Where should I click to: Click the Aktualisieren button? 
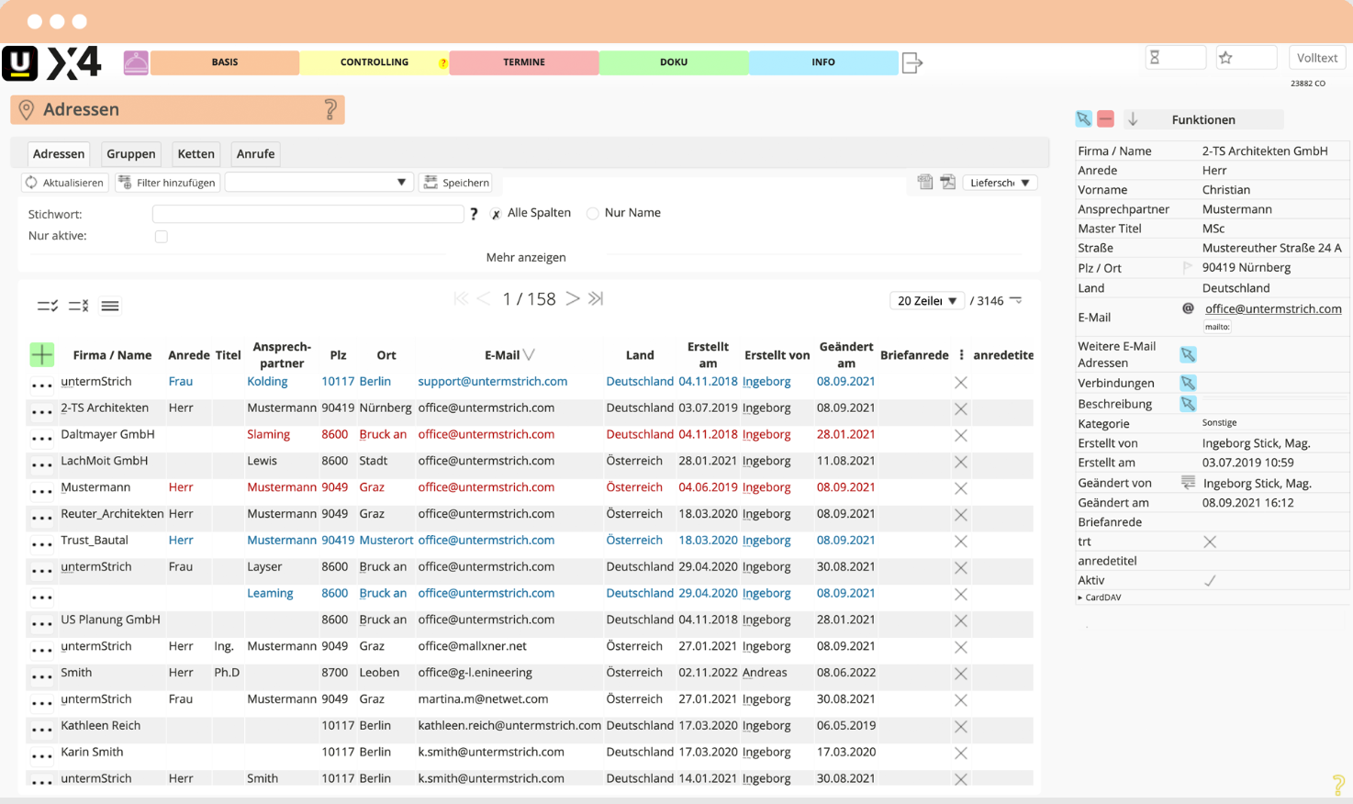(64, 183)
